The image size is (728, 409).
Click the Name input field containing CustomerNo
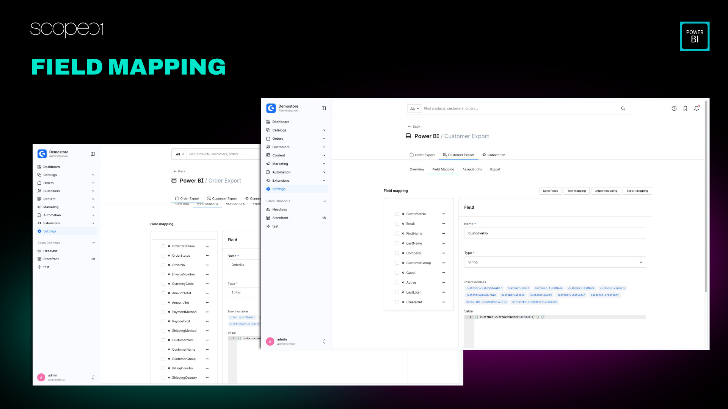(x=555, y=233)
